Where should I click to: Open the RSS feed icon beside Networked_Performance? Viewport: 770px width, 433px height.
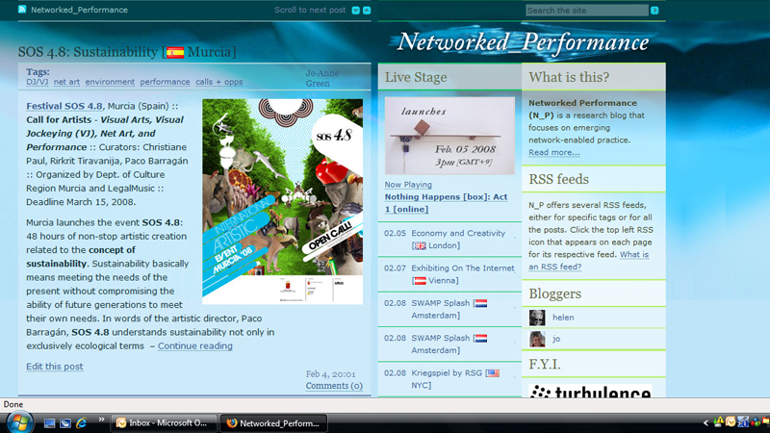coord(22,10)
